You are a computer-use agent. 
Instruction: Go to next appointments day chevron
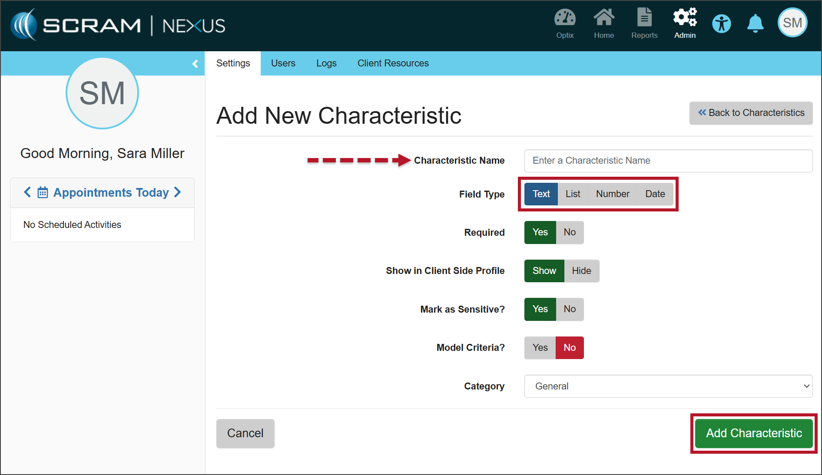[178, 192]
